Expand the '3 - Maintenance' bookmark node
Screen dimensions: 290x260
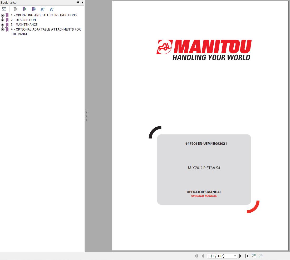pyautogui.click(x=2, y=25)
